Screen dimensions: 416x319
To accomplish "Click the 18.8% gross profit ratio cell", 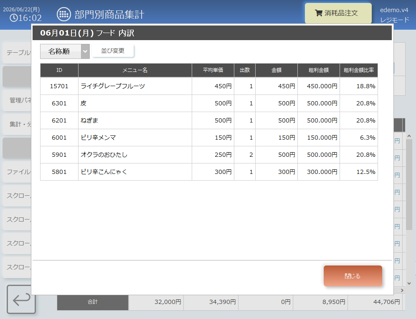I will [x=359, y=86].
